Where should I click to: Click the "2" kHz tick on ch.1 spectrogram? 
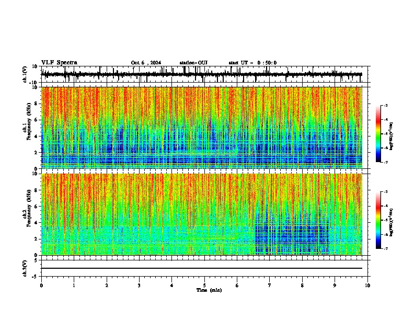point(37,153)
